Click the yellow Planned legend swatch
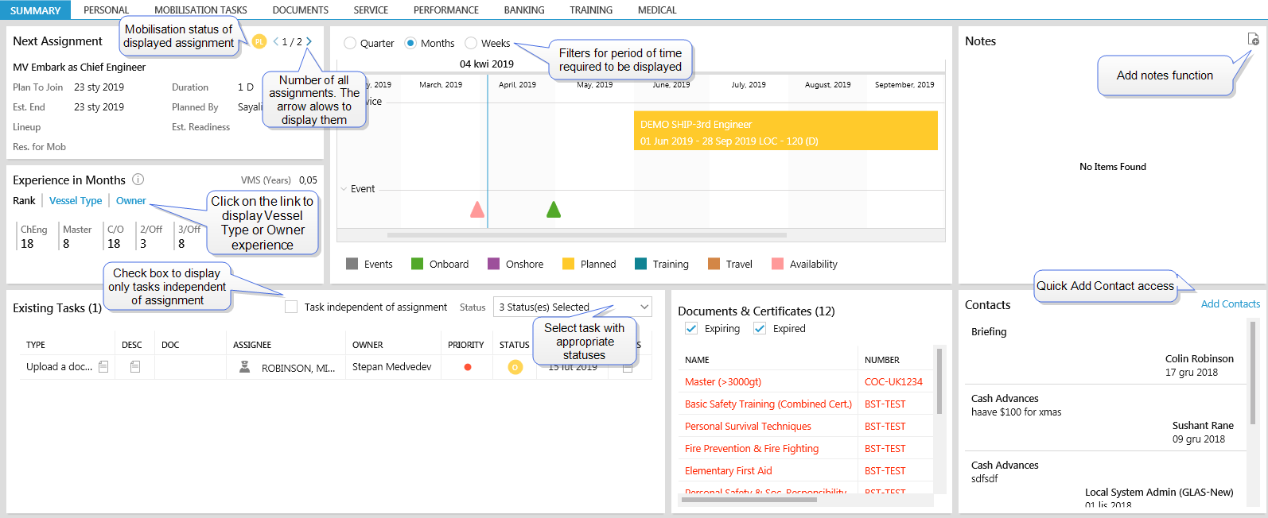 pyautogui.click(x=568, y=264)
